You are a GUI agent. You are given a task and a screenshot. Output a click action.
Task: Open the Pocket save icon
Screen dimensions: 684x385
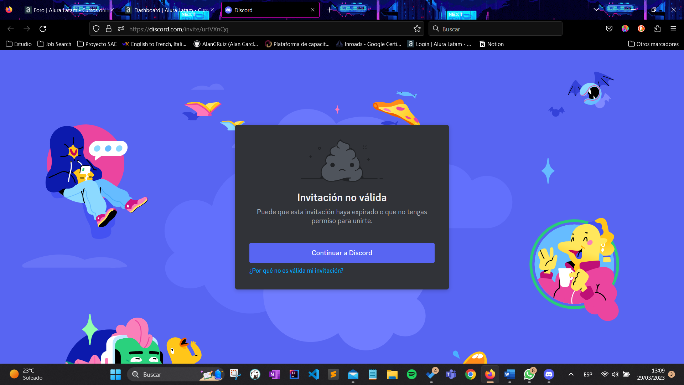tap(609, 29)
